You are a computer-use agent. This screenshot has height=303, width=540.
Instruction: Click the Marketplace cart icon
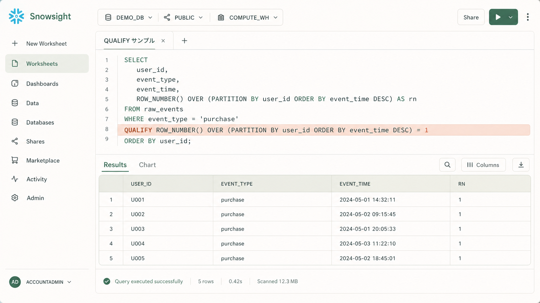pos(15,160)
